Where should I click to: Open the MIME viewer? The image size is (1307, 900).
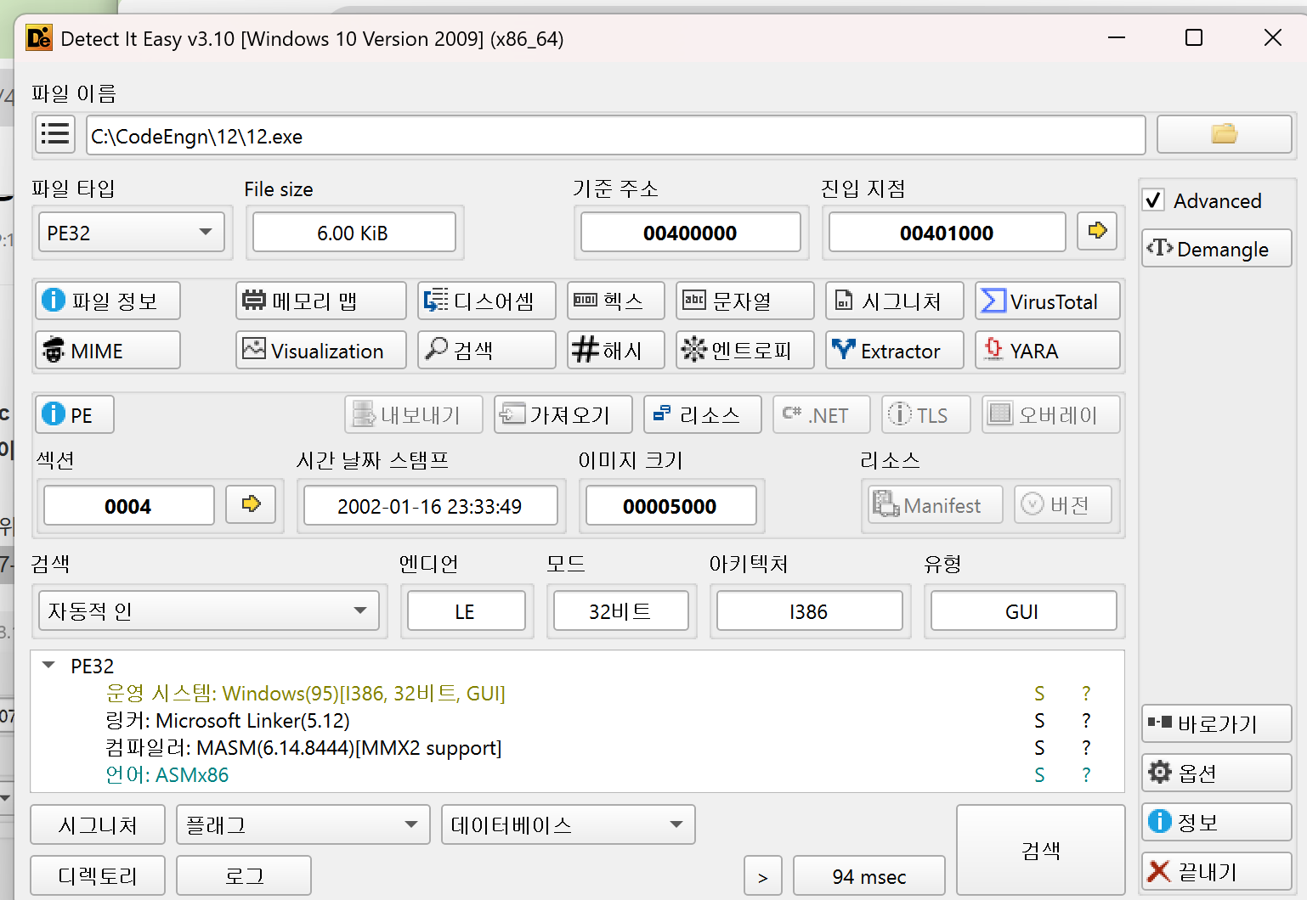(x=108, y=350)
